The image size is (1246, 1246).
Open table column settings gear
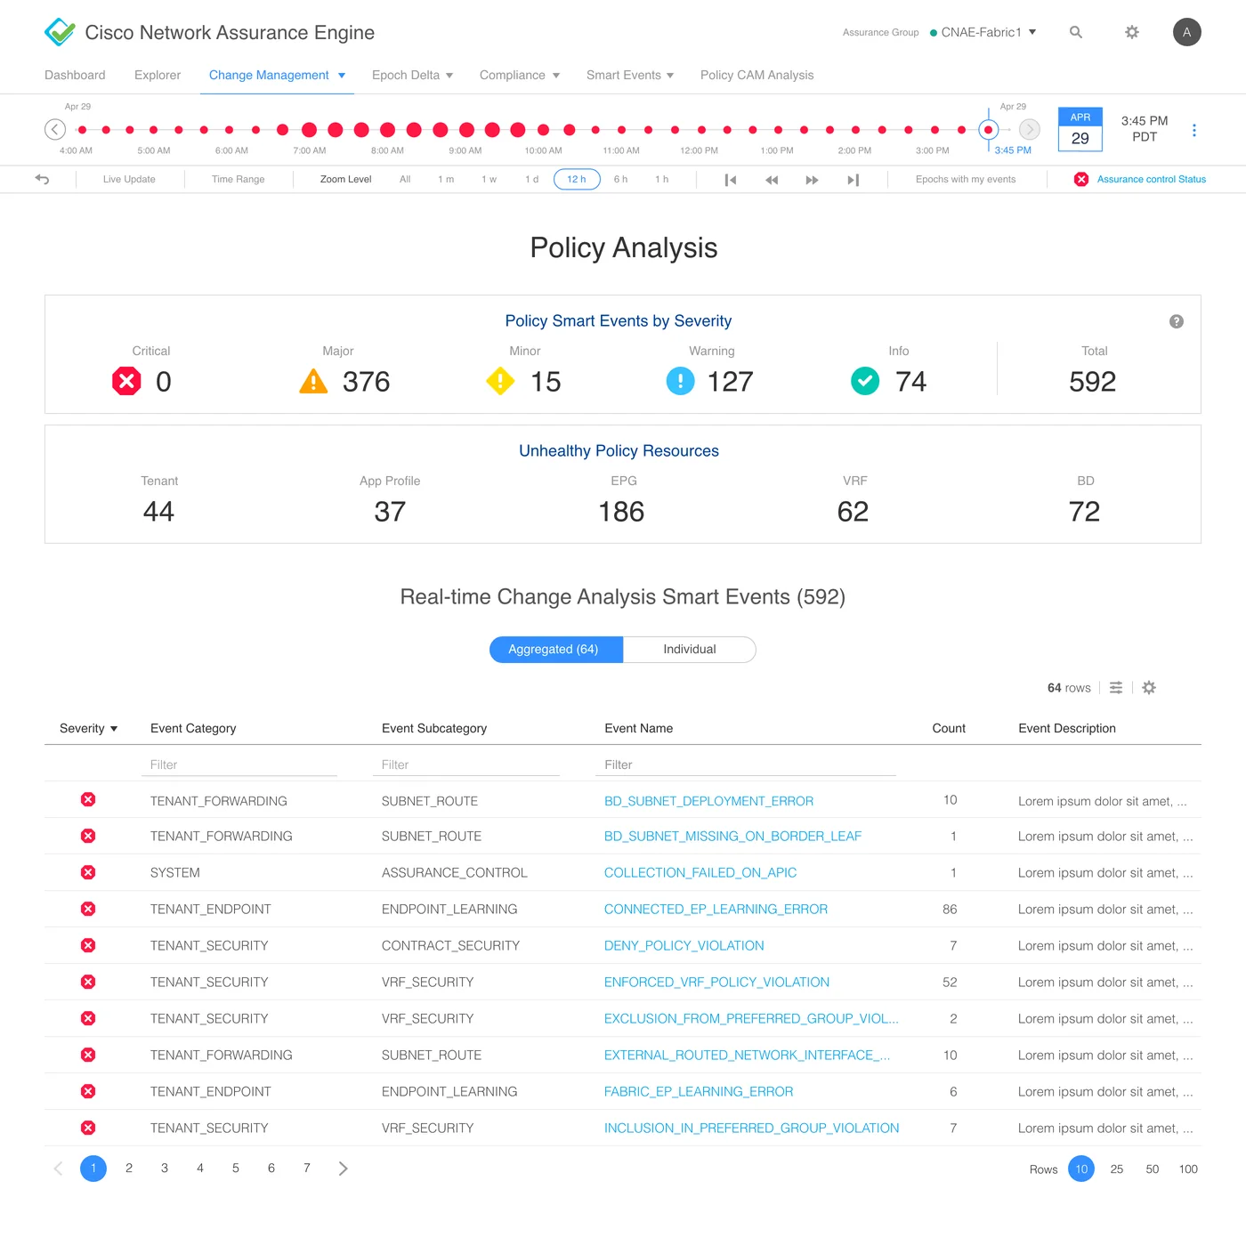pyautogui.click(x=1149, y=687)
